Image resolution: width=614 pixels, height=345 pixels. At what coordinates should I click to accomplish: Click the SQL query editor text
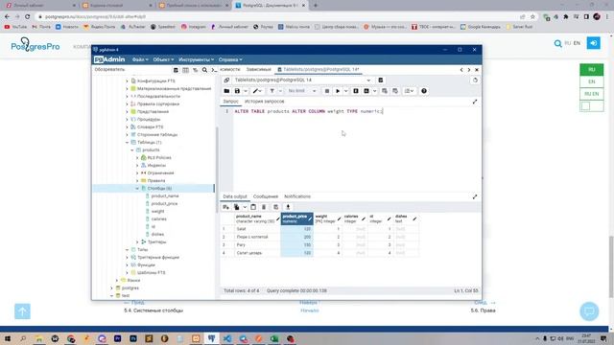tap(308, 111)
